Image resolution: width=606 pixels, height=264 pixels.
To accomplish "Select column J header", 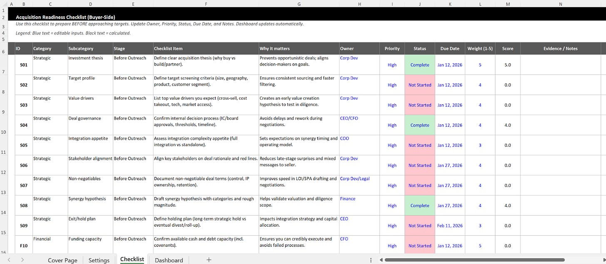I will click(420, 4).
